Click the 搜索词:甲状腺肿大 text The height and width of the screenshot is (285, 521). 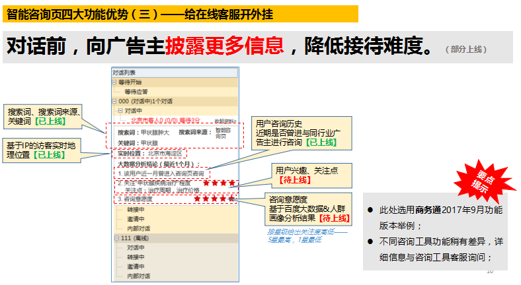click(143, 133)
